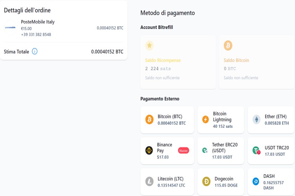The height and width of the screenshot is (196, 295).
Task: Select Saldo Ricompense balance card
Action: pyautogui.click(x=178, y=62)
